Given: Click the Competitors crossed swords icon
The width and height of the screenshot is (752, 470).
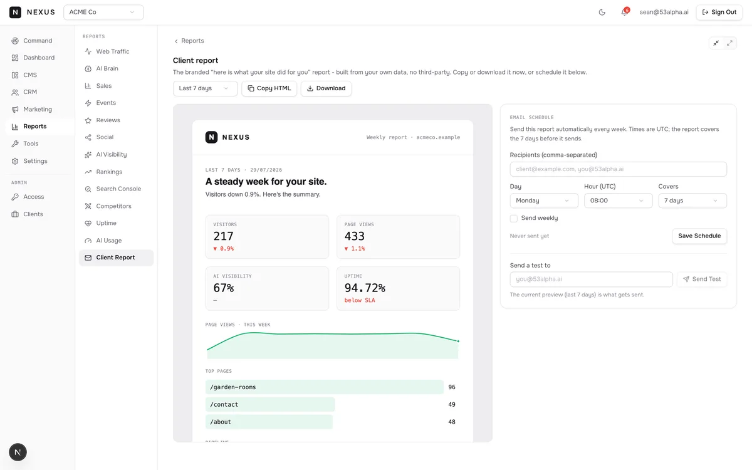Looking at the screenshot, I should pyautogui.click(x=88, y=206).
